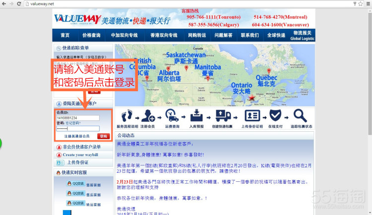The width and height of the screenshot is (372, 215).
Task: Click the ValueWay logo
Action: click(x=77, y=19)
